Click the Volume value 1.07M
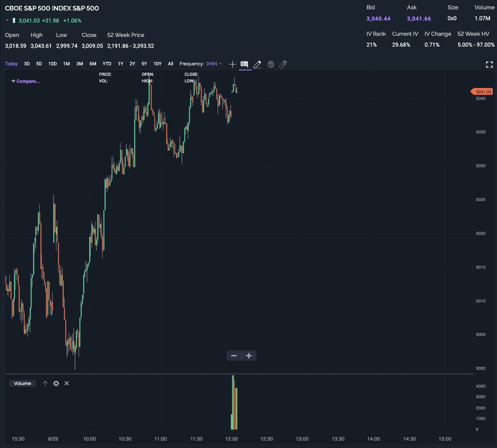497x448 pixels. click(483, 19)
